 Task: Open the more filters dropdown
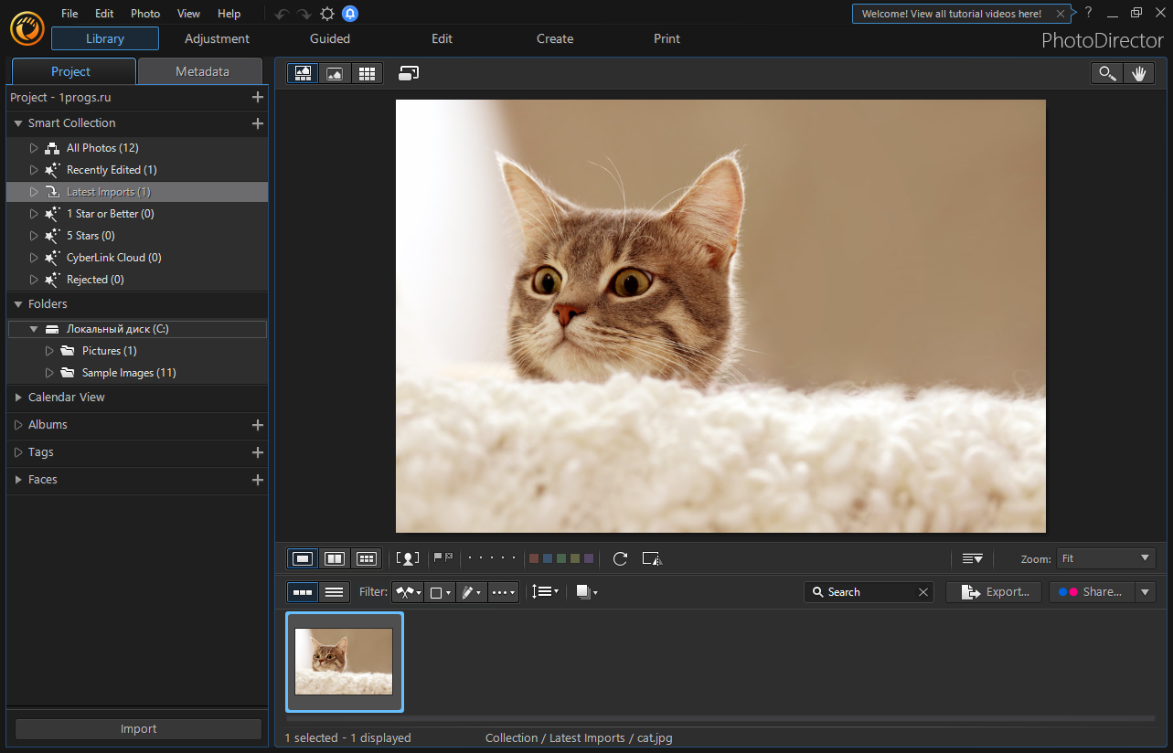click(x=503, y=592)
